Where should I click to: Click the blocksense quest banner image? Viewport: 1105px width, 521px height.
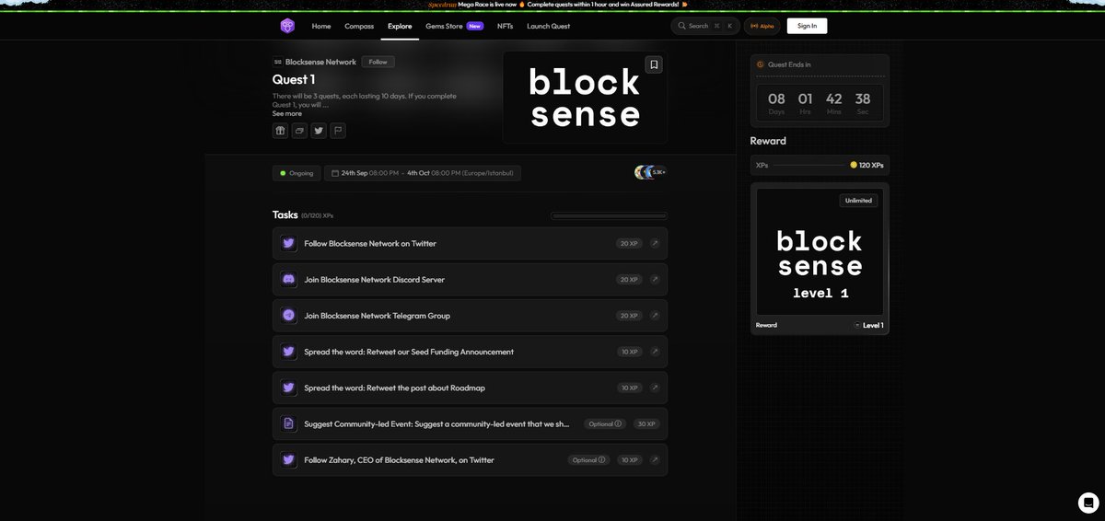585,97
